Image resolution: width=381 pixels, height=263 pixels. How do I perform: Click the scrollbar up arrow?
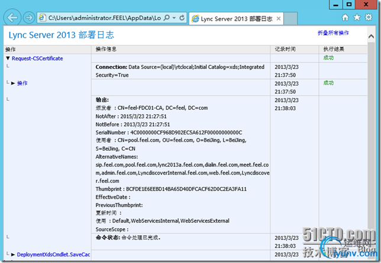(x=372, y=37)
